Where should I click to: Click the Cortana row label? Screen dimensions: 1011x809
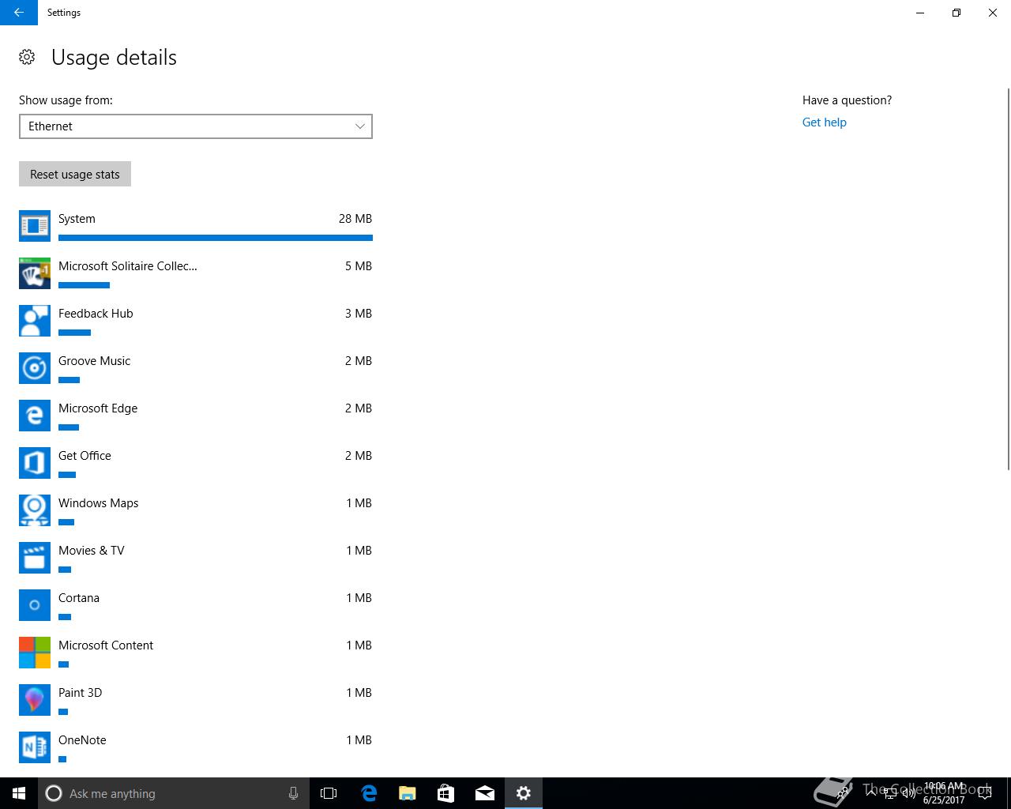pos(79,598)
